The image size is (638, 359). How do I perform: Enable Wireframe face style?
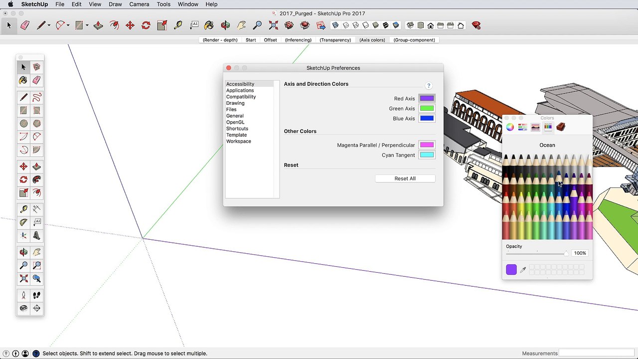pos(355,25)
